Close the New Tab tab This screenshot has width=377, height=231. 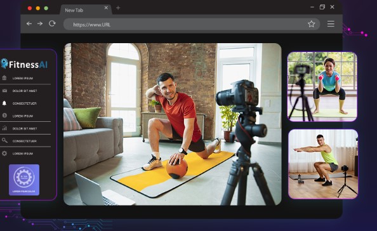click(x=106, y=8)
